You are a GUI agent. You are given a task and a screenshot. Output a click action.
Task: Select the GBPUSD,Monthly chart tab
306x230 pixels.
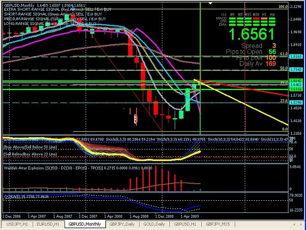85,224
